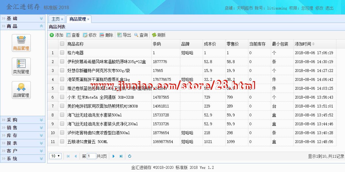Image resolution: width=345 pixels, height=172 pixels.
Task: Select checkbox for 五粮液52度普五 500ML
Action: point(62,142)
